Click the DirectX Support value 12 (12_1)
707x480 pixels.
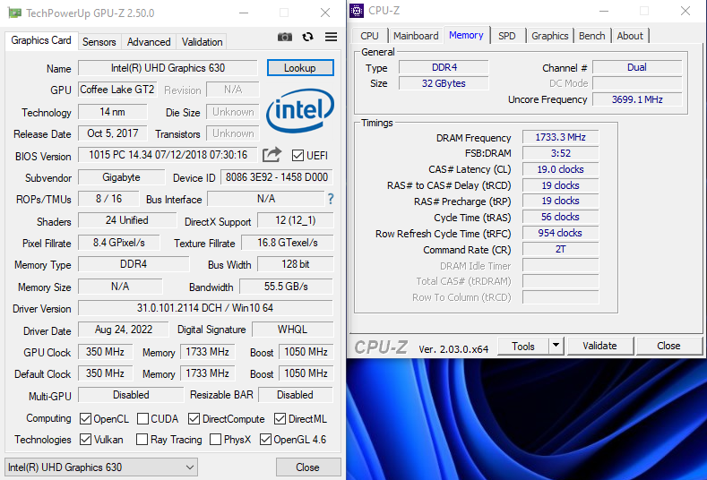click(296, 221)
